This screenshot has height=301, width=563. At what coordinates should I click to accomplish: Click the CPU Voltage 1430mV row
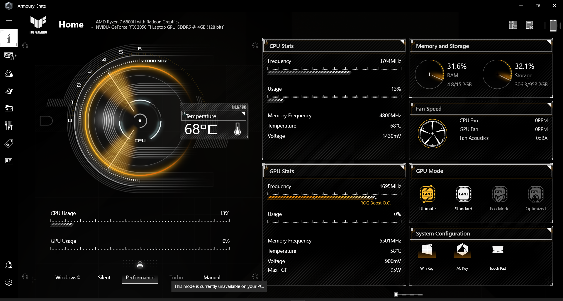334,136
